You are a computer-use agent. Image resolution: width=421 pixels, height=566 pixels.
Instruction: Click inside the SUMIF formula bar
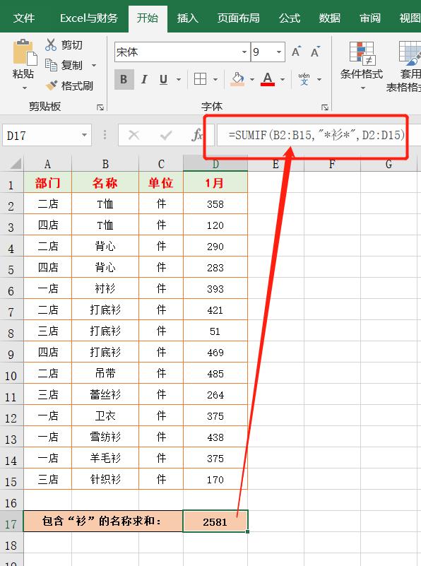319,135
